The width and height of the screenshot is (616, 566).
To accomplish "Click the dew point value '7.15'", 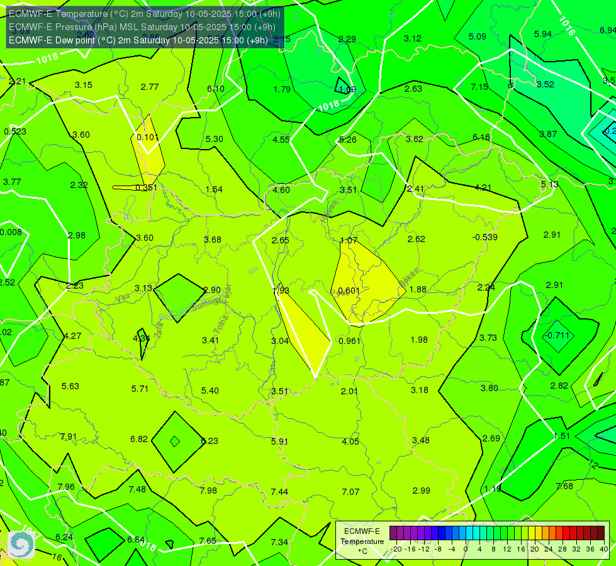I will [x=479, y=87].
